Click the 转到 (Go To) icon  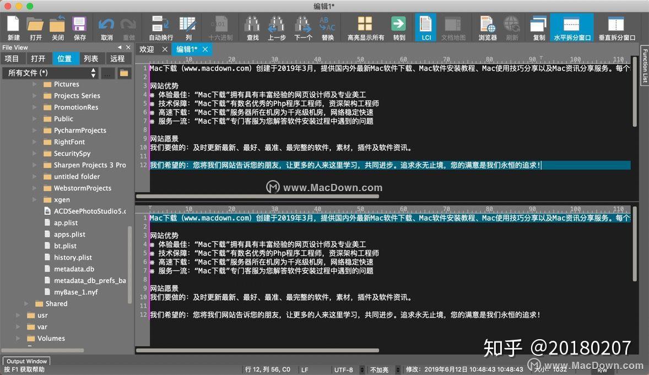click(x=398, y=26)
